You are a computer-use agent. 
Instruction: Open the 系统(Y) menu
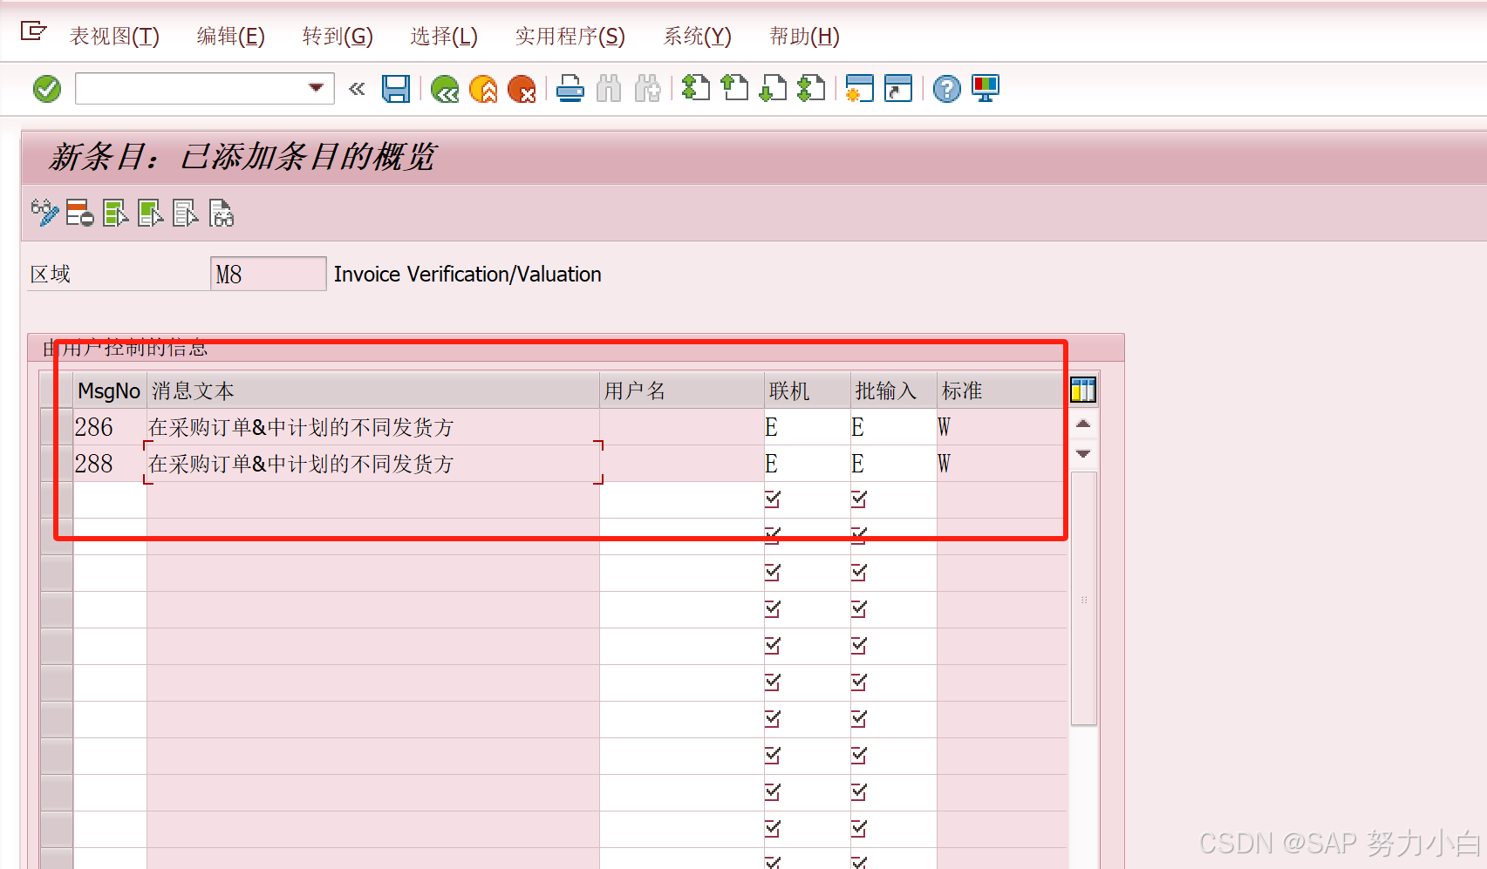click(698, 36)
